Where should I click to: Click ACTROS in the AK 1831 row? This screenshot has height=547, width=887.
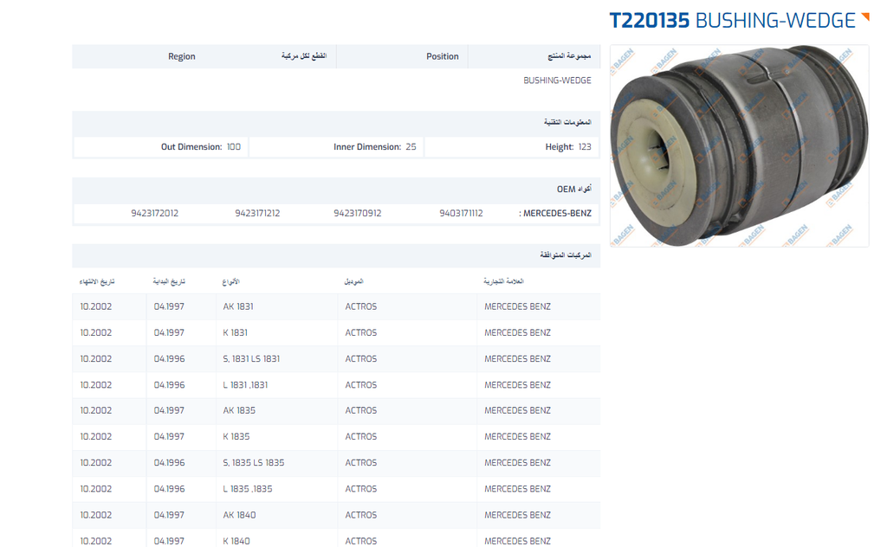[361, 306]
